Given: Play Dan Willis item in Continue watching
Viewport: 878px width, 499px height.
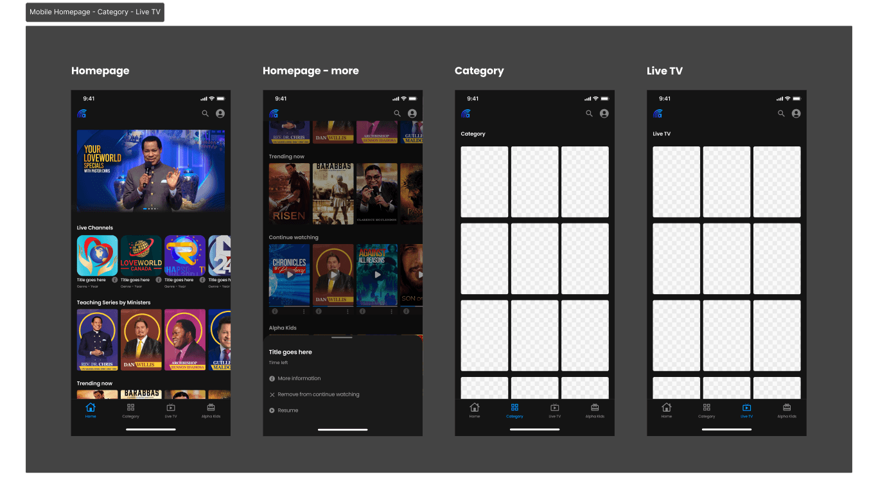Looking at the screenshot, I should pyautogui.click(x=333, y=275).
